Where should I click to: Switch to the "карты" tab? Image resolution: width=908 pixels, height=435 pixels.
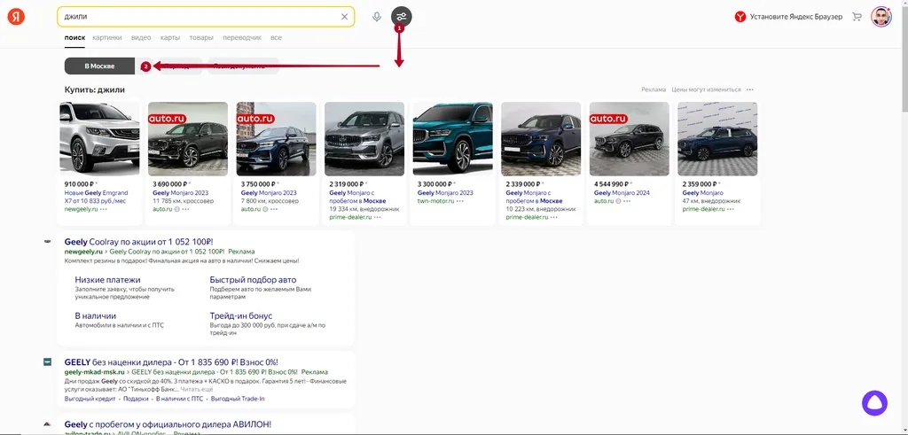[170, 38]
